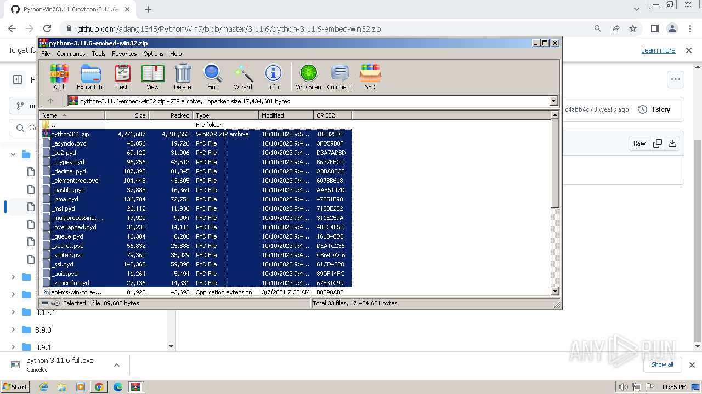Open the File menu
The width and height of the screenshot is (702, 394).
(46, 54)
